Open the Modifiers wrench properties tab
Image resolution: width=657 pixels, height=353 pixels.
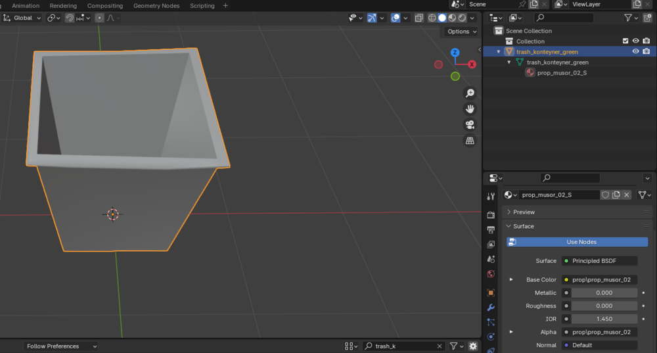coord(491,307)
